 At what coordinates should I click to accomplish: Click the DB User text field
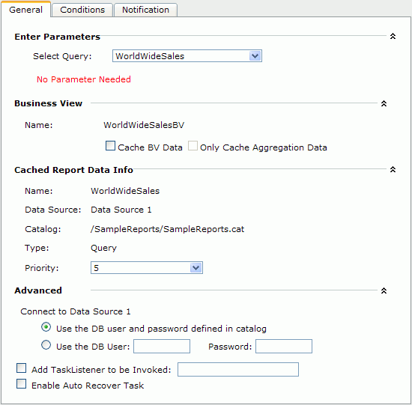pyautogui.click(x=162, y=346)
